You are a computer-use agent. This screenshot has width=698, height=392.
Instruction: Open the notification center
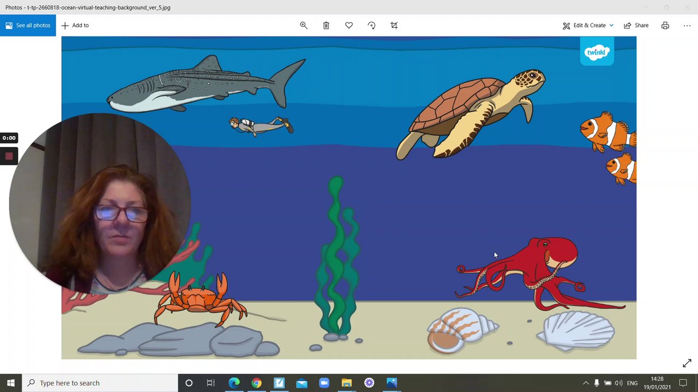(683, 383)
